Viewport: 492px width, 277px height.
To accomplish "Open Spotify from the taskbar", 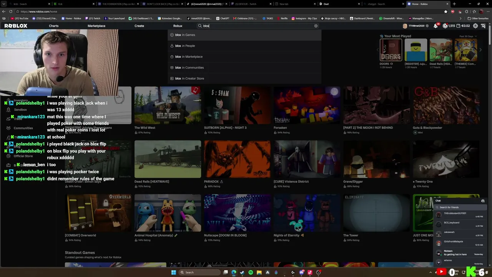I will point(251,272).
